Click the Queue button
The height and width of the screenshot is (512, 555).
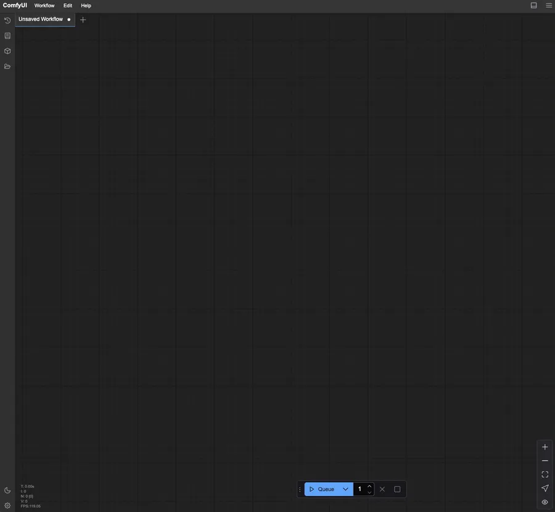tap(322, 489)
